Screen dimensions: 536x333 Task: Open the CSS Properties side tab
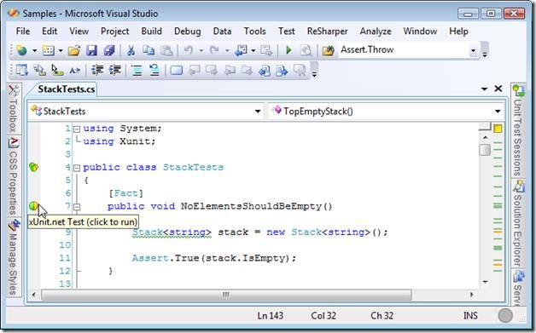pos(13,176)
